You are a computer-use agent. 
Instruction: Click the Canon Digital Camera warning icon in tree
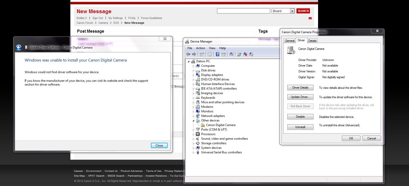tap(203, 125)
